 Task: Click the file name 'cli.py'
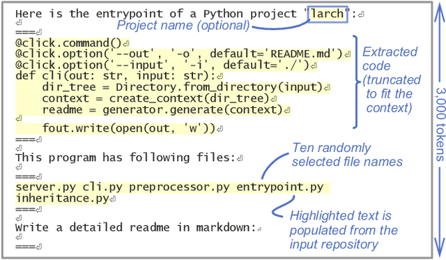click(102, 188)
